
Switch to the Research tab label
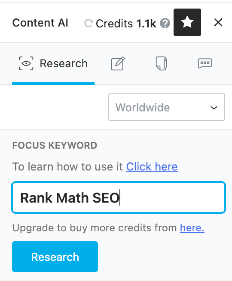[64, 63]
